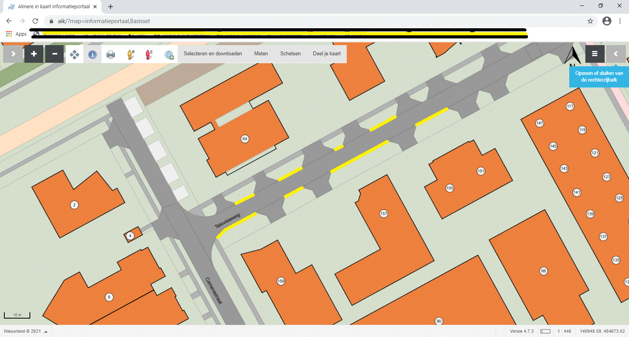Collapse the right sidebar arrow
This screenshot has height=337, width=629.
[x=616, y=54]
